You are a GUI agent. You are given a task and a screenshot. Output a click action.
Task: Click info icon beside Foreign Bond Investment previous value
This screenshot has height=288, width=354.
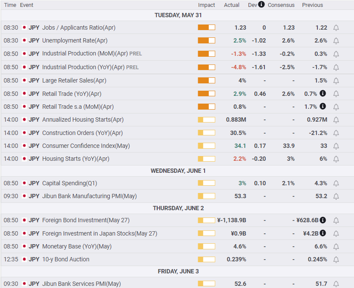coord(323,220)
